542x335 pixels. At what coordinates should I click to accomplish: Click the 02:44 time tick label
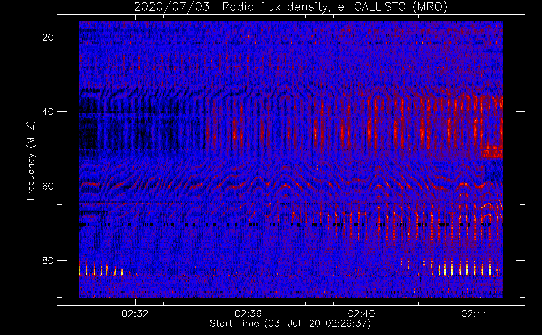pyautogui.click(x=475, y=314)
